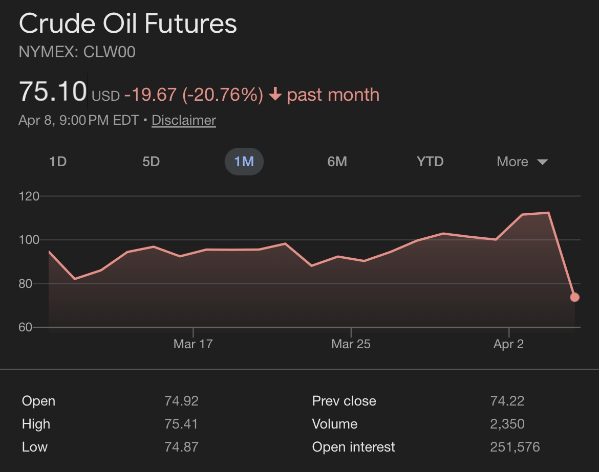Click the latest price dot on chart
Image resolution: width=599 pixels, height=472 pixels.
574,297
